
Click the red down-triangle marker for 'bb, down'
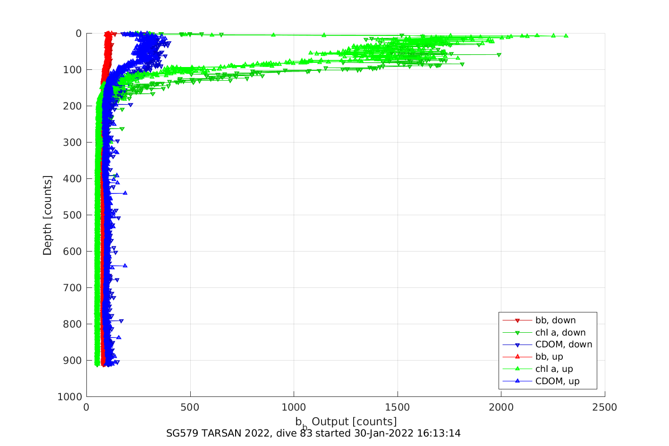click(x=517, y=321)
